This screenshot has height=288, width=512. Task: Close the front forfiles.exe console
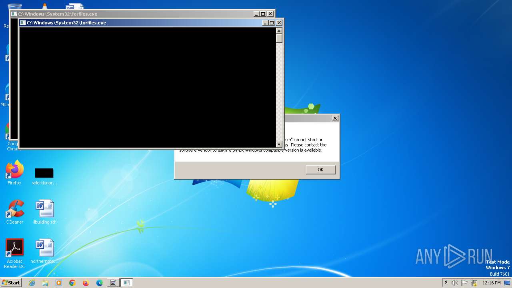279,23
